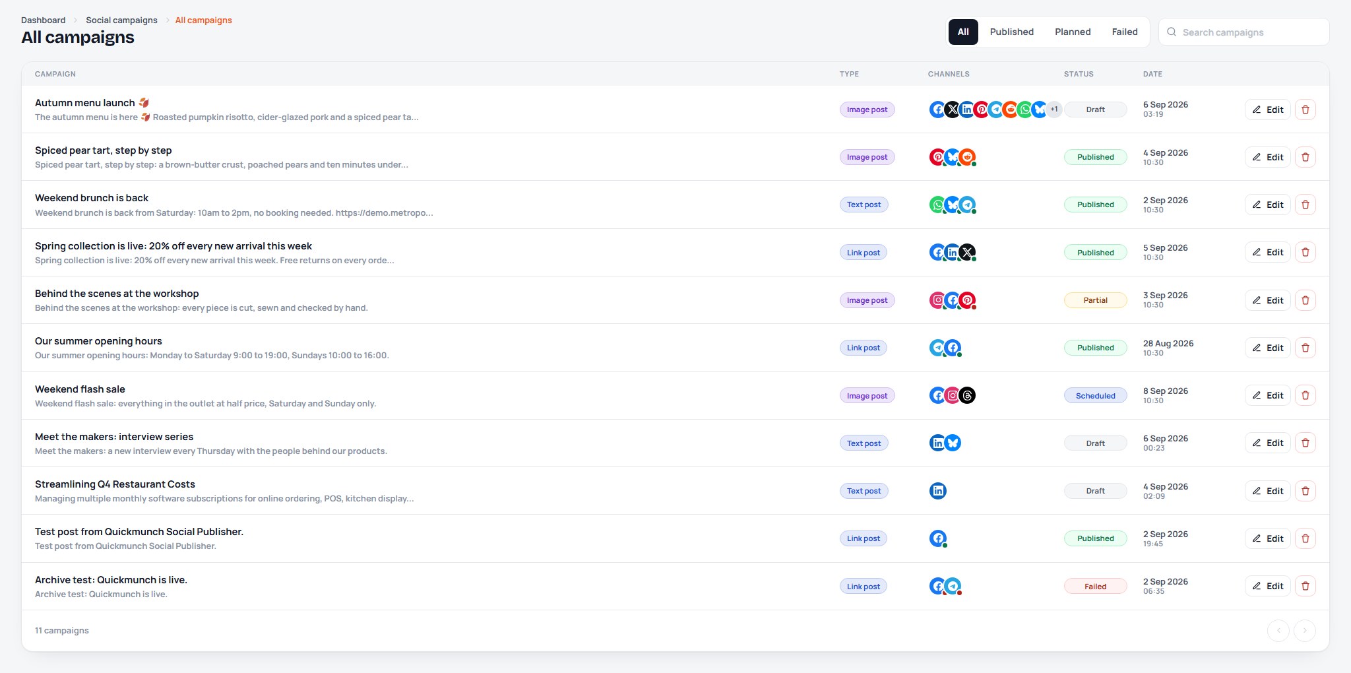The image size is (1351, 673).
Task: Click the LinkedIn icon in Streamlining Q4 row
Action: (x=938, y=491)
